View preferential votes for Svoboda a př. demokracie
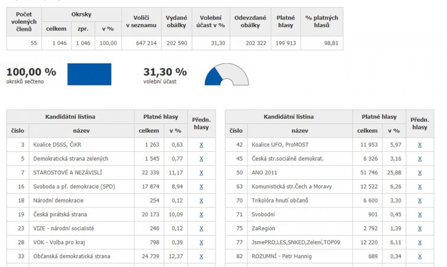Screen dimensions: 447x267 click(x=201, y=187)
